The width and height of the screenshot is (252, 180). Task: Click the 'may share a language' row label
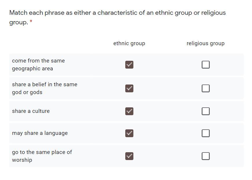(x=40, y=133)
